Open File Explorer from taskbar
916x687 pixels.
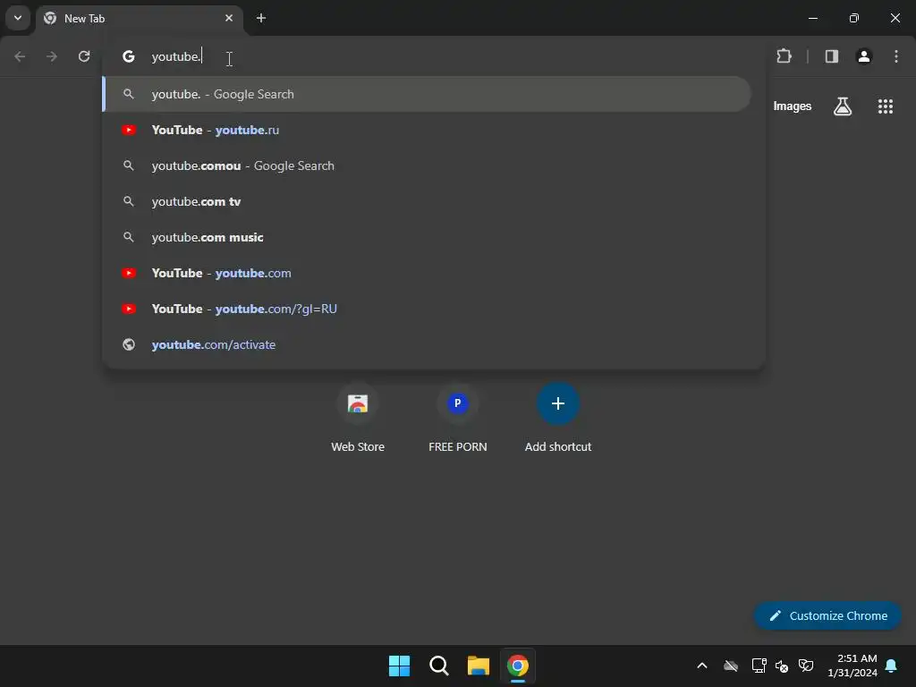pos(478,666)
